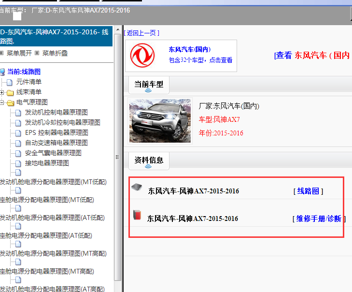The width and height of the screenshot is (352, 292).
Task: Click the Dongfeng red logo icon
Action: (142, 55)
